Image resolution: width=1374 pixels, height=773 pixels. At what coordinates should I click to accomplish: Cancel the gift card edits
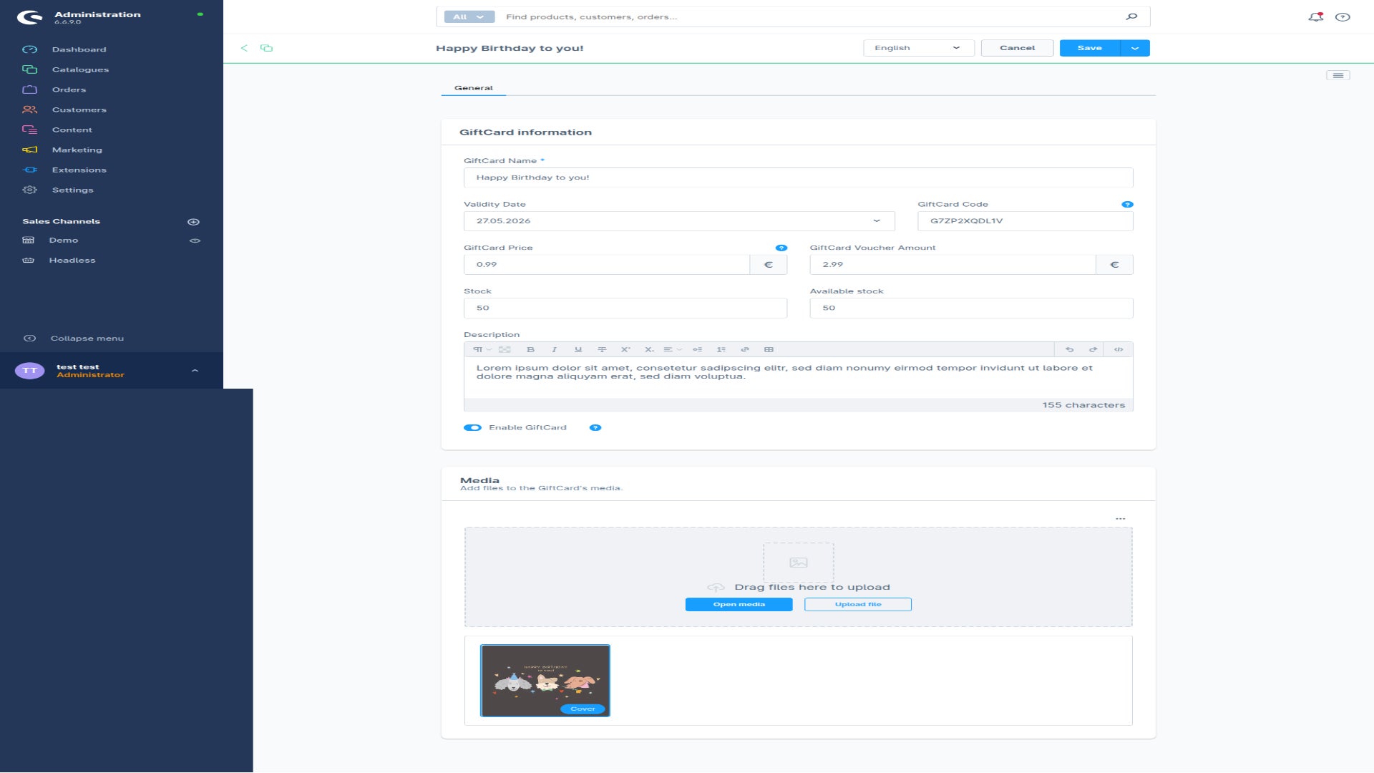pos(1017,48)
